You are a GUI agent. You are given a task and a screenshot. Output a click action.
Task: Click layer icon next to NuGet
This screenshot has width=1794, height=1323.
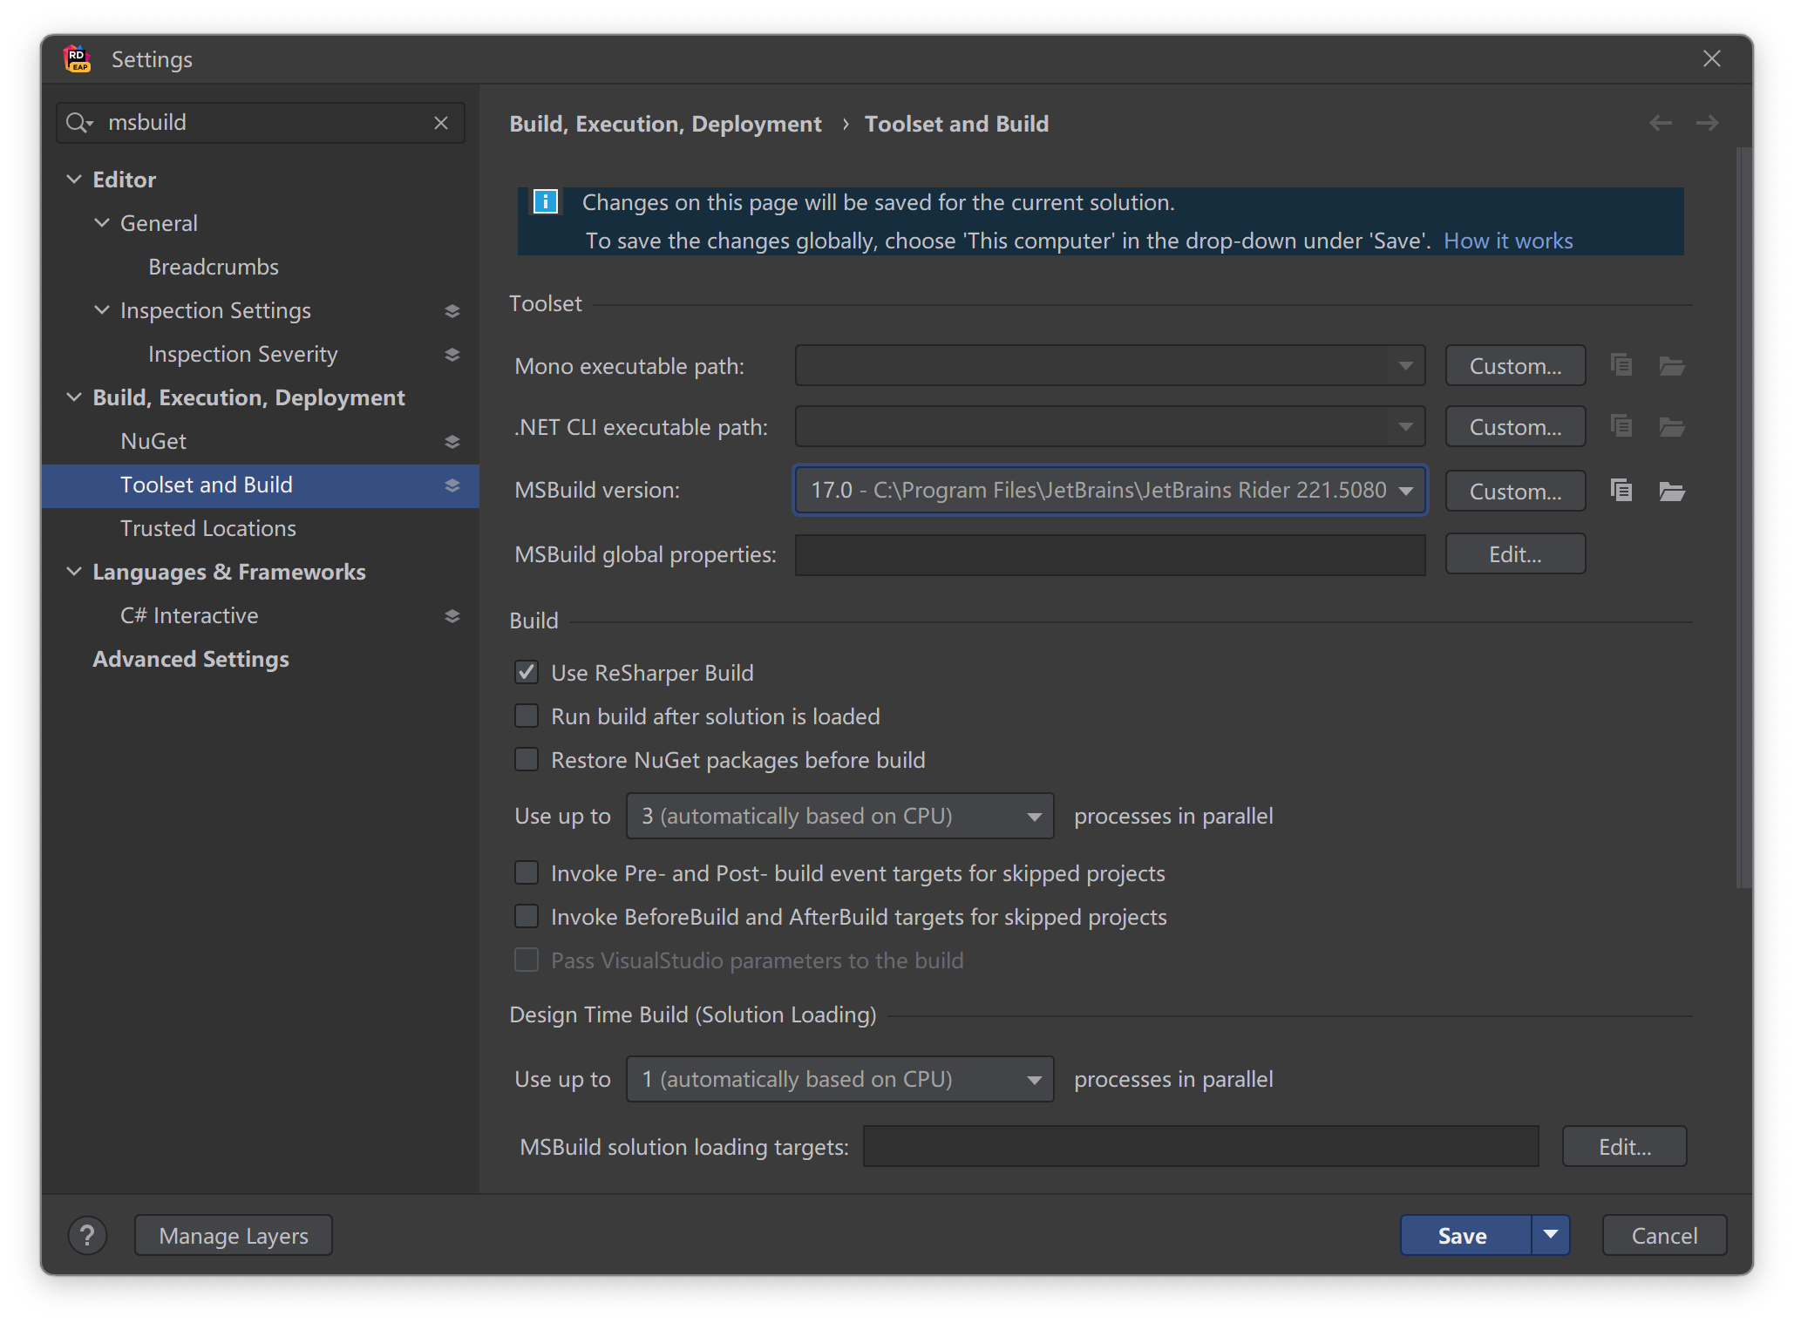coord(452,442)
